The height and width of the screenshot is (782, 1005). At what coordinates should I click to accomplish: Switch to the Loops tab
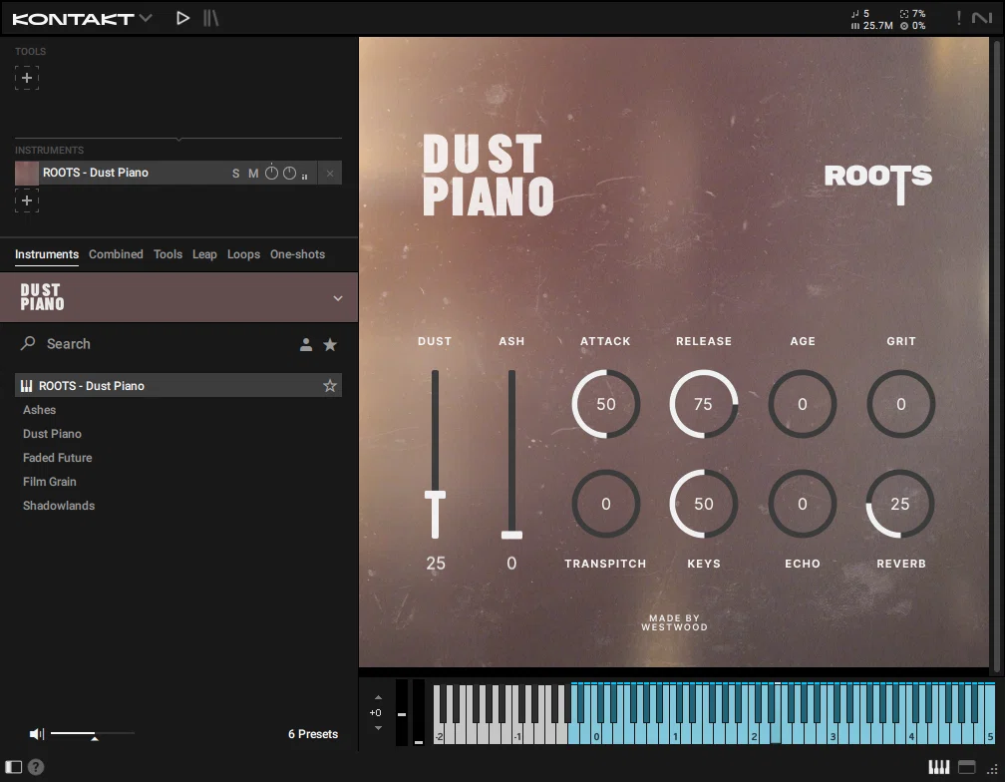click(243, 254)
